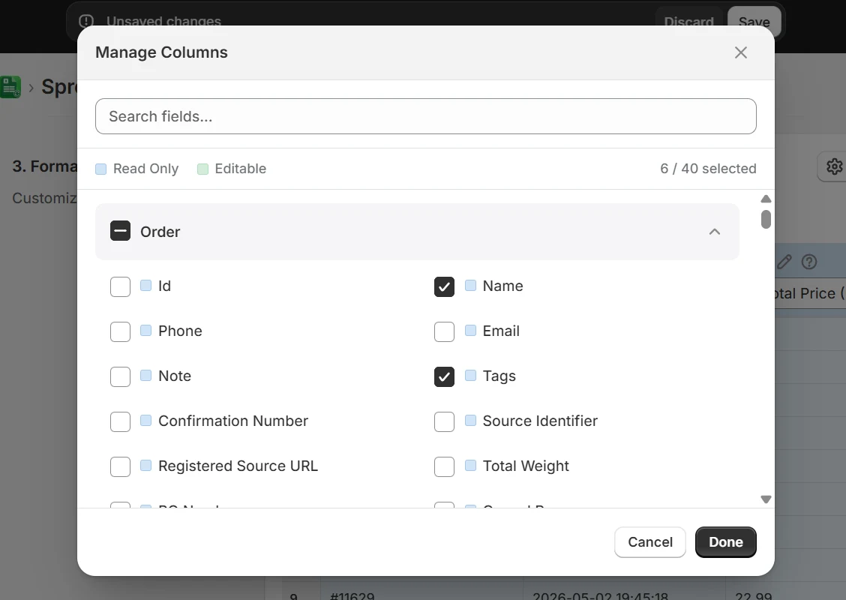The width and height of the screenshot is (846, 600).
Task: Click the scrollbar down arrow
Action: (x=766, y=499)
